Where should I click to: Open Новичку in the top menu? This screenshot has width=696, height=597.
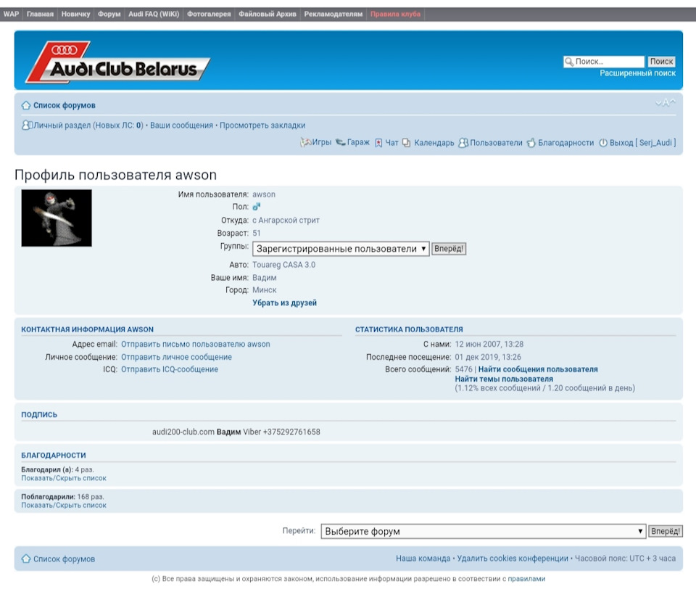tap(75, 14)
